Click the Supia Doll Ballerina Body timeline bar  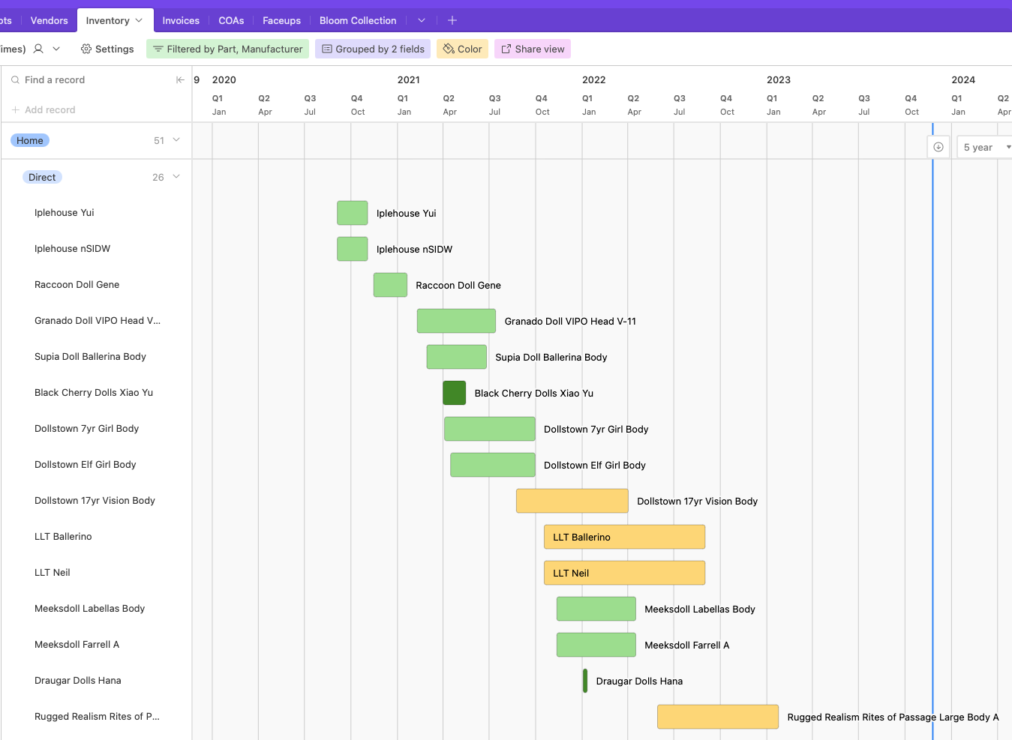(x=457, y=357)
